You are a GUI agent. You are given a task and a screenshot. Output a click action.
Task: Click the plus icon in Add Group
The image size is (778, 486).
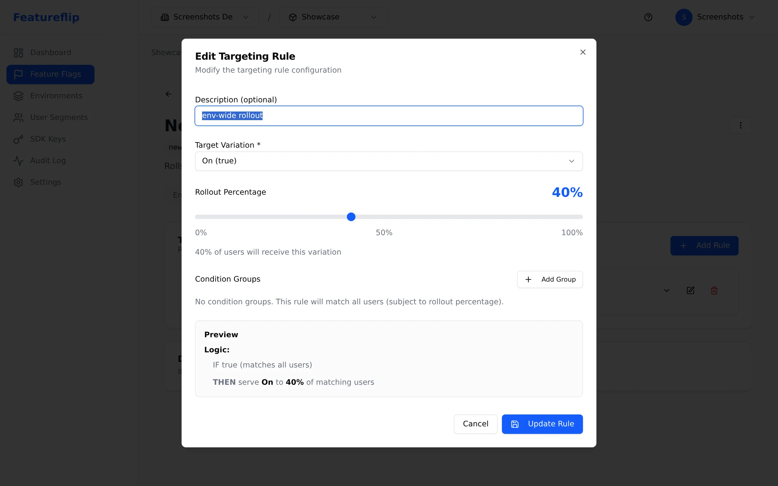pos(528,279)
